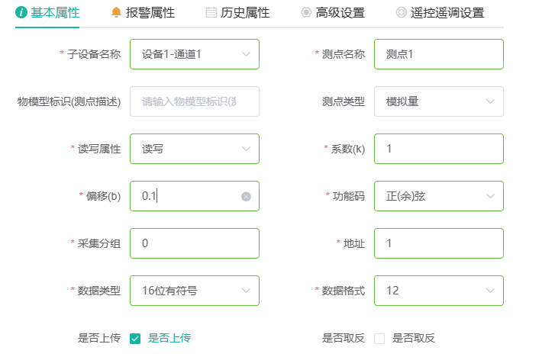Click the 测点名称 input field
Viewport: 542px width, 357px height.
pos(439,54)
